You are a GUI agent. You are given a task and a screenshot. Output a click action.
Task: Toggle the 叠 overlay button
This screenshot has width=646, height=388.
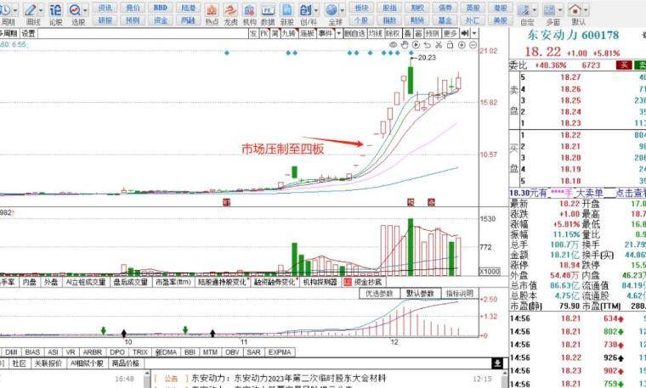(407, 33)
